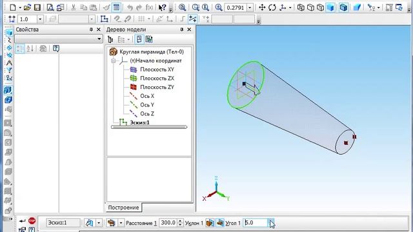Select Плоскость XY in model tree
The width and height of the screenshot is (413, 232).
(157, 70)
